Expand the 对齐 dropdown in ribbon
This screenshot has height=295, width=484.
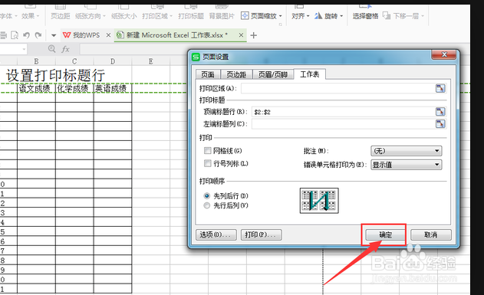(308, 16)
